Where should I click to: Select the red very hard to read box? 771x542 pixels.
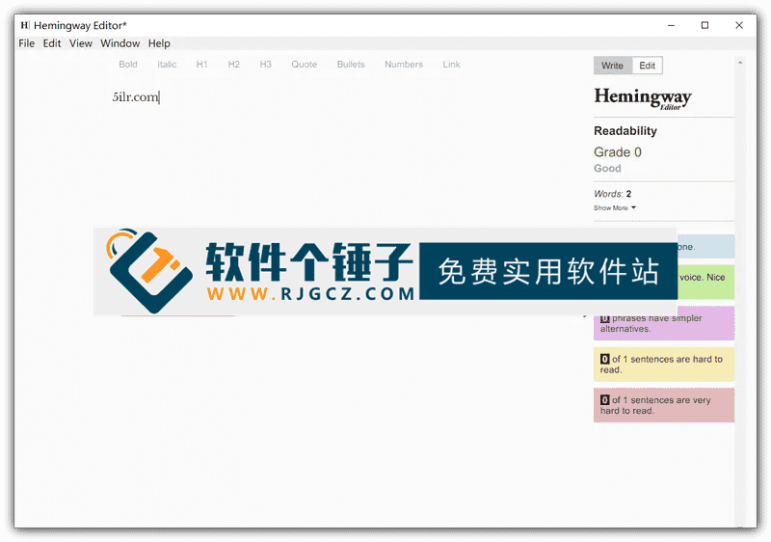tap(664, 405)
